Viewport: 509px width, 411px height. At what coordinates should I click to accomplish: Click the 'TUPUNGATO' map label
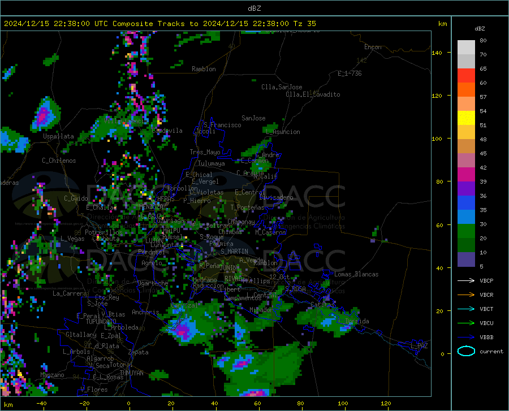tap(101, 322)
